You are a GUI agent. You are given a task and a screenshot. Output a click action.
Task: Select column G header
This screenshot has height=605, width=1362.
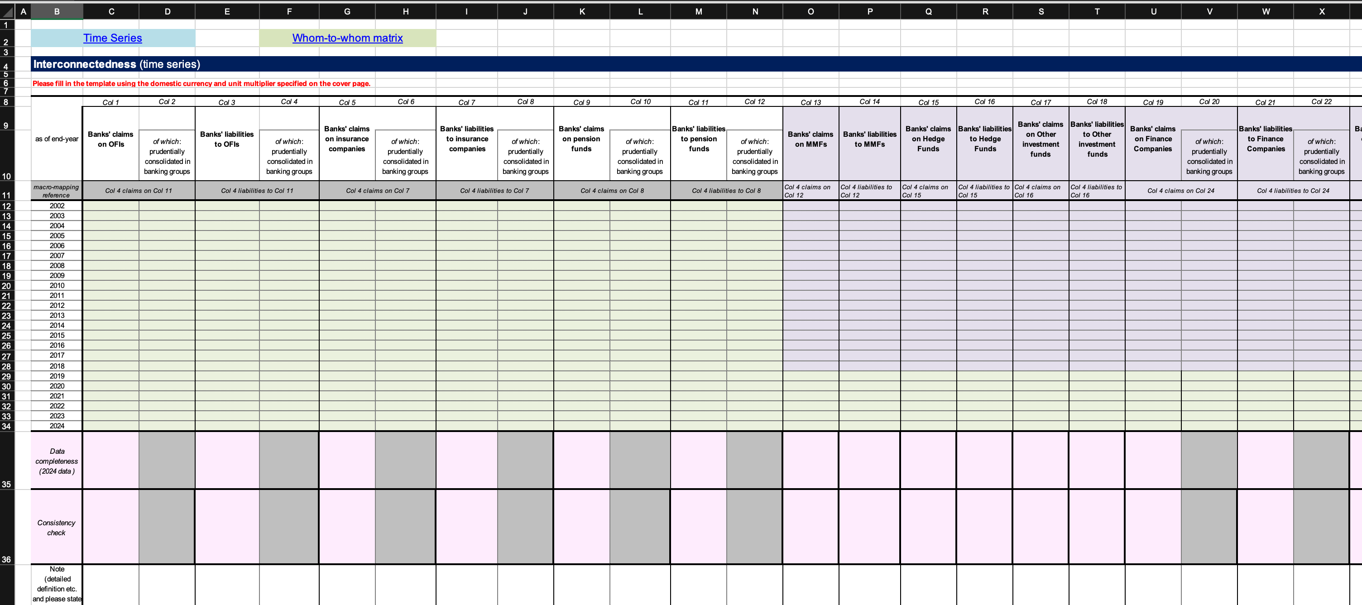347,11
